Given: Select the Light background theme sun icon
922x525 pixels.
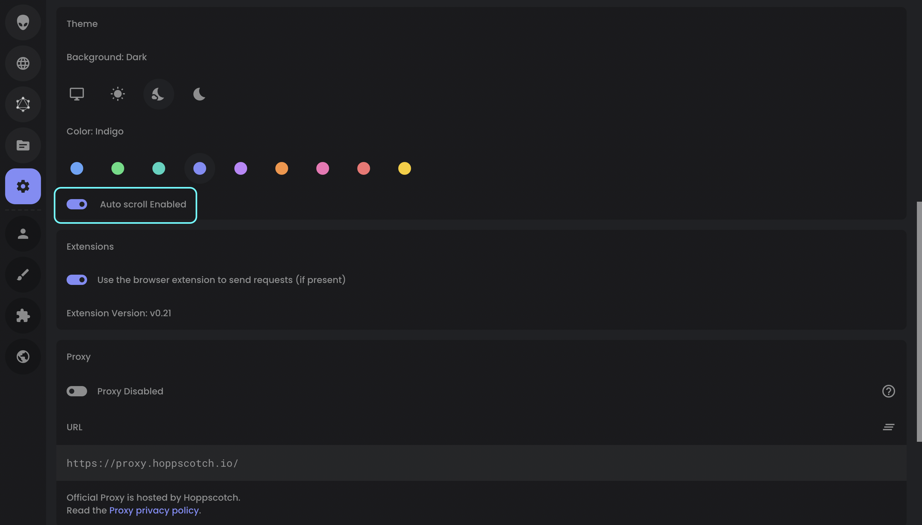Looking at the screenshot, I should point(117,94).
